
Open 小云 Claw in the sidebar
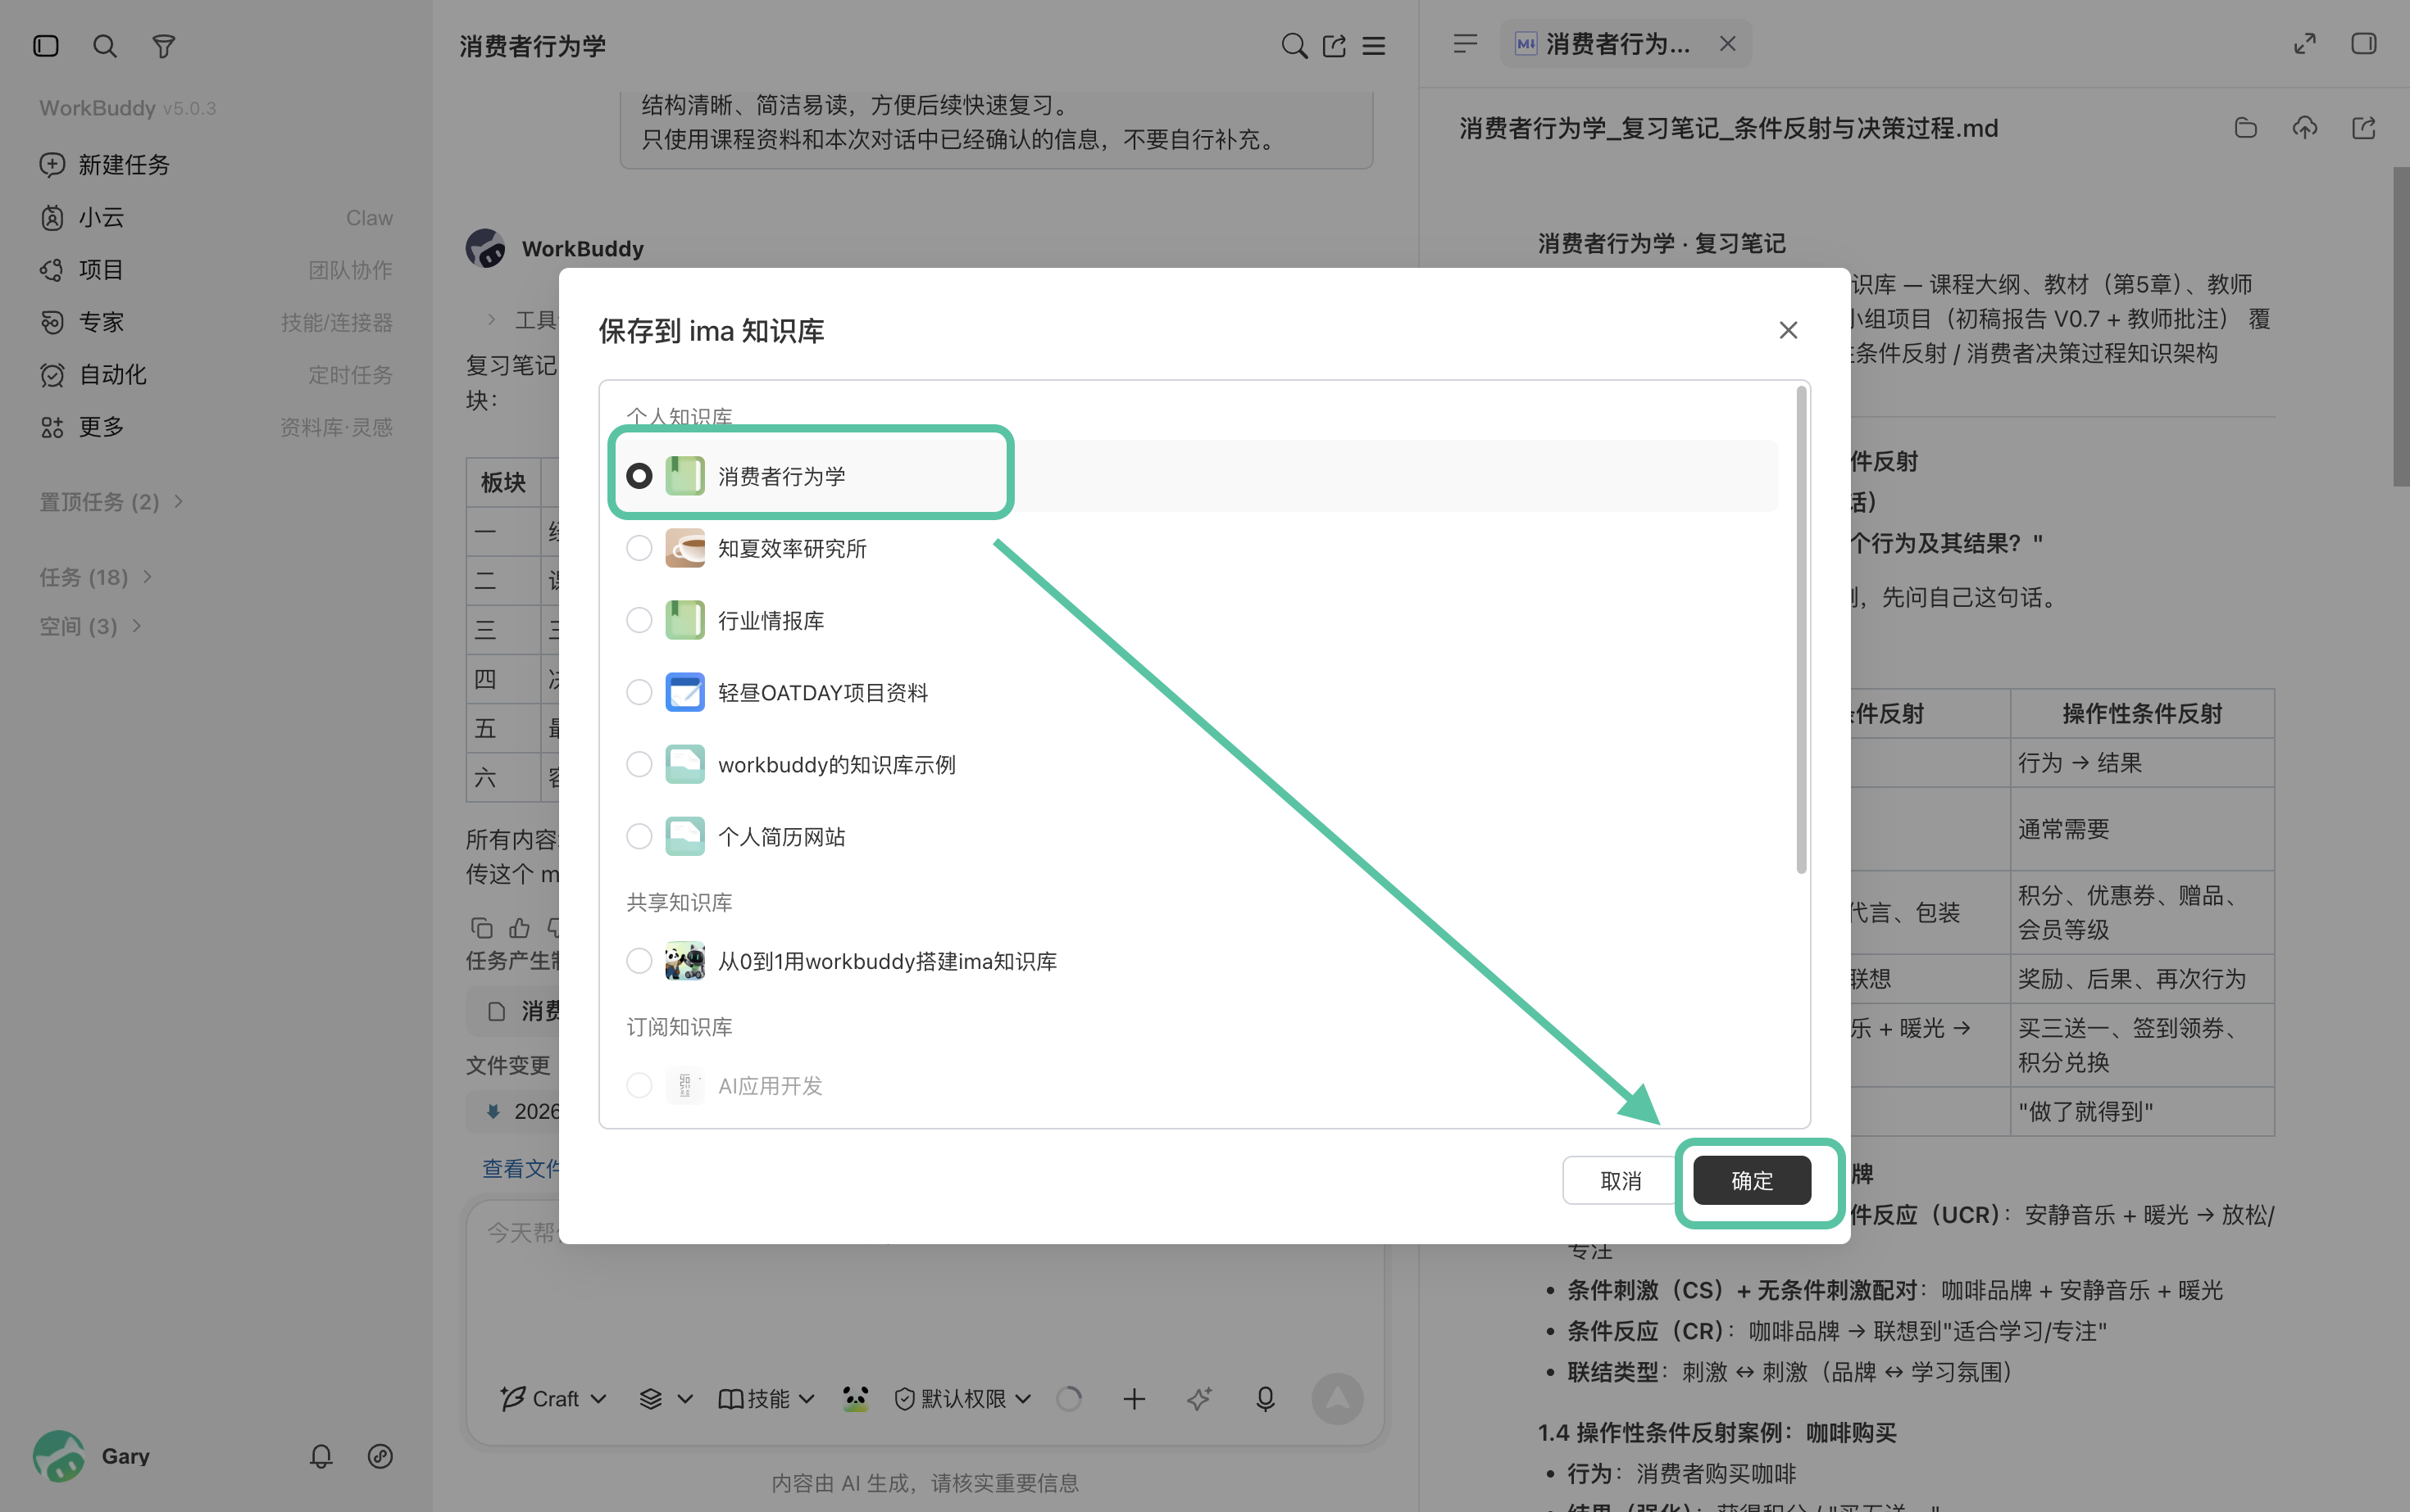[216, 217]
